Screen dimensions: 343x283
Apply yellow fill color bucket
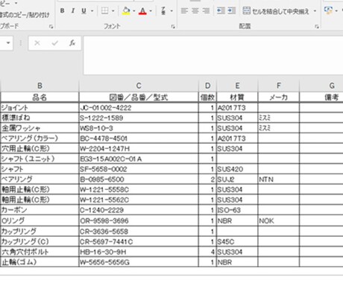pyautogui.click(x=126, y=11)
